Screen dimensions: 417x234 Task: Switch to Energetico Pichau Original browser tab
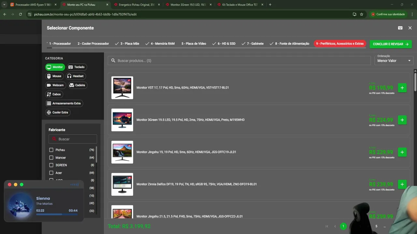click(x=136, y=5)
